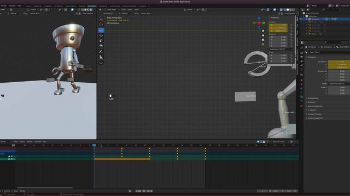The image size is (350, 196).
Task: Toggle auto keying record button
Action: [x=130, y=191]
